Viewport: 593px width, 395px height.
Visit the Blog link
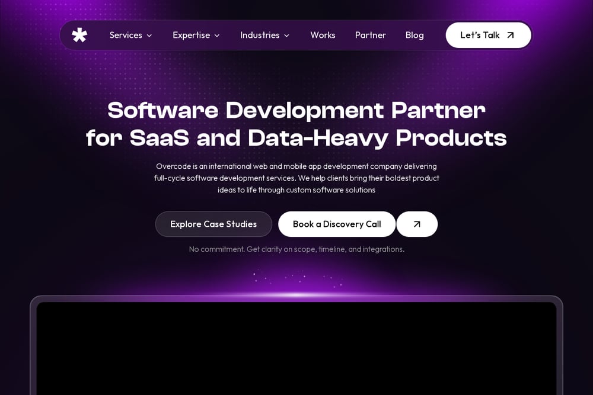coord(415,35)
